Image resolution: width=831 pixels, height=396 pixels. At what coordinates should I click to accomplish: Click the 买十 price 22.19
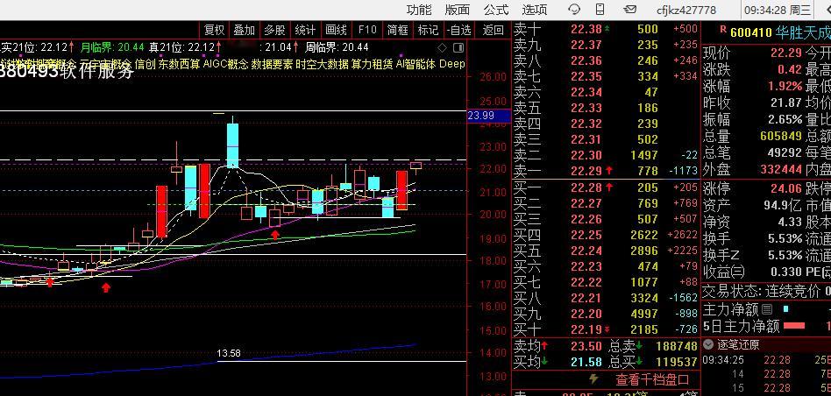[586, 329]
